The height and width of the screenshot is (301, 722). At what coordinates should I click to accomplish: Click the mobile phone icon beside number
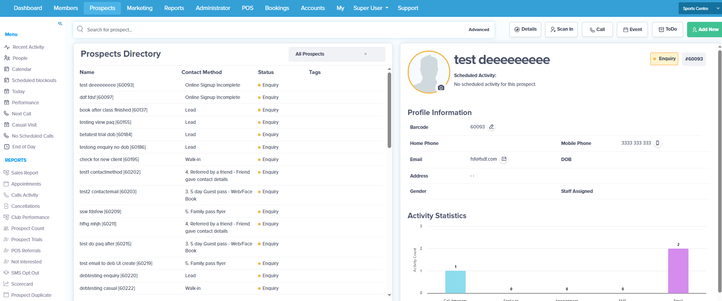point(658,143)
